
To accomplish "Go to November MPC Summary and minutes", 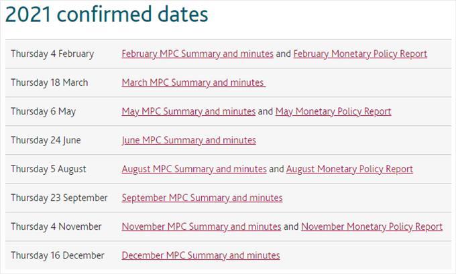I will click(201, 226).
